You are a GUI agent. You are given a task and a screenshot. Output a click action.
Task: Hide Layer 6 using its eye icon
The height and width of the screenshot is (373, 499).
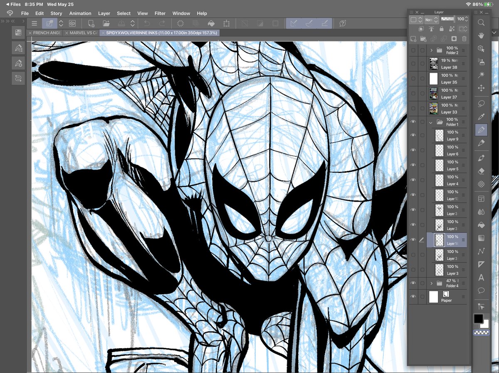(413, 150)
